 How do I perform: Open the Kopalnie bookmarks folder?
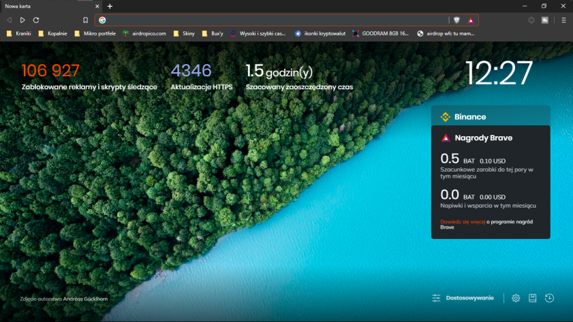coord(52,33)
